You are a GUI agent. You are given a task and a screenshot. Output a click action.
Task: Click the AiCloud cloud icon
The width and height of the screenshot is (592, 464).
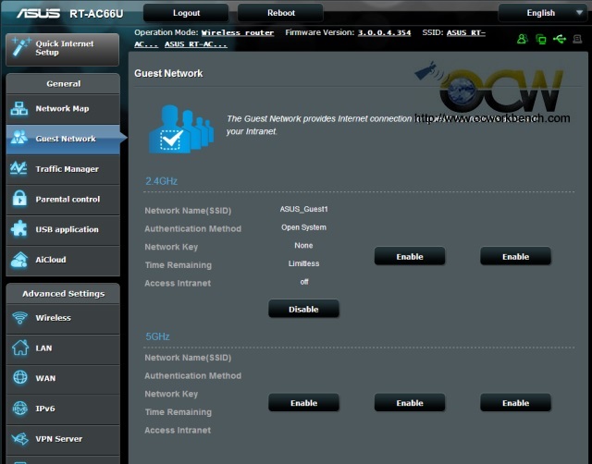(x=19, y=260)
